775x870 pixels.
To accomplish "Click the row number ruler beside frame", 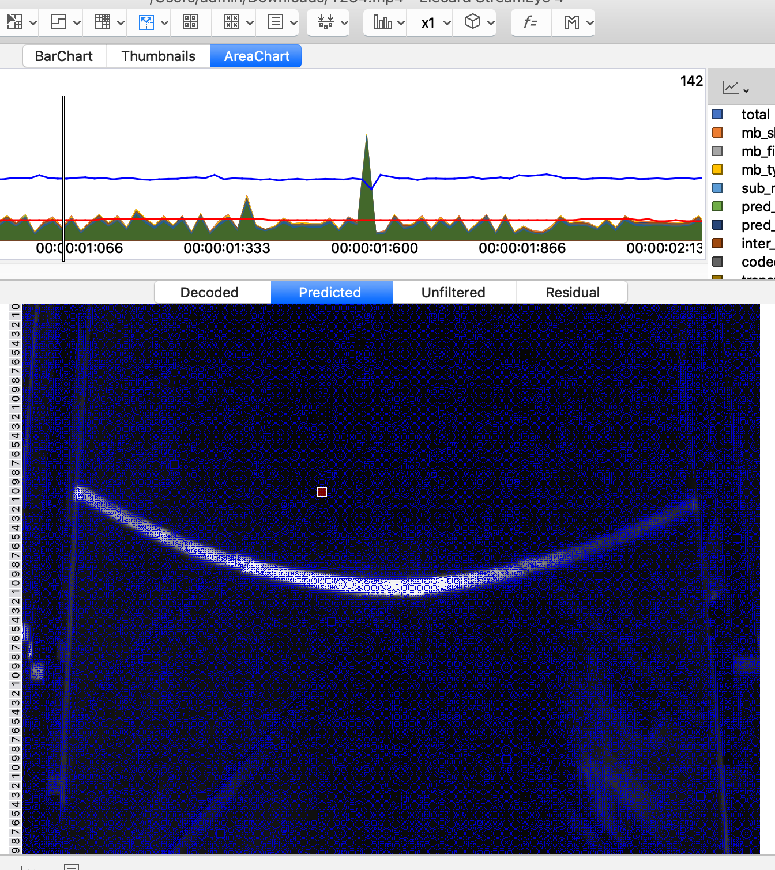I will (16, 579).
